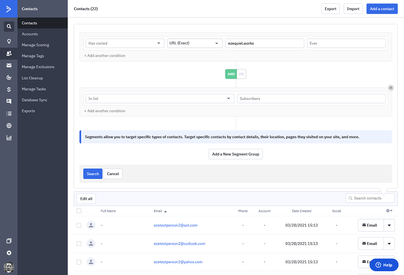Click Add a New Segment Group

coord(235,154)
